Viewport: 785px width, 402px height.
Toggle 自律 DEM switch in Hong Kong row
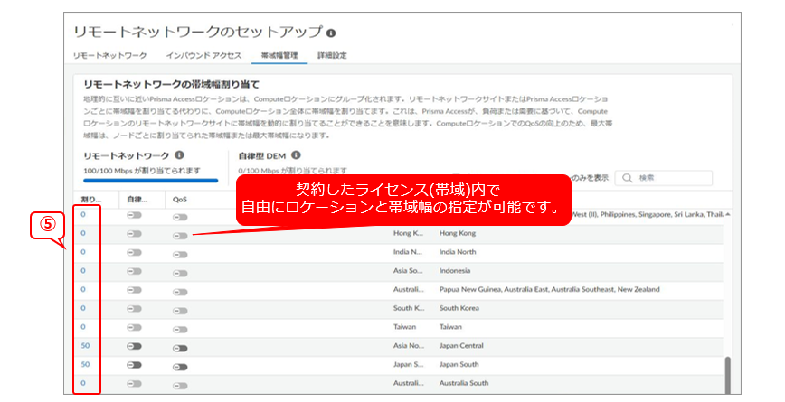coord(134,233)
